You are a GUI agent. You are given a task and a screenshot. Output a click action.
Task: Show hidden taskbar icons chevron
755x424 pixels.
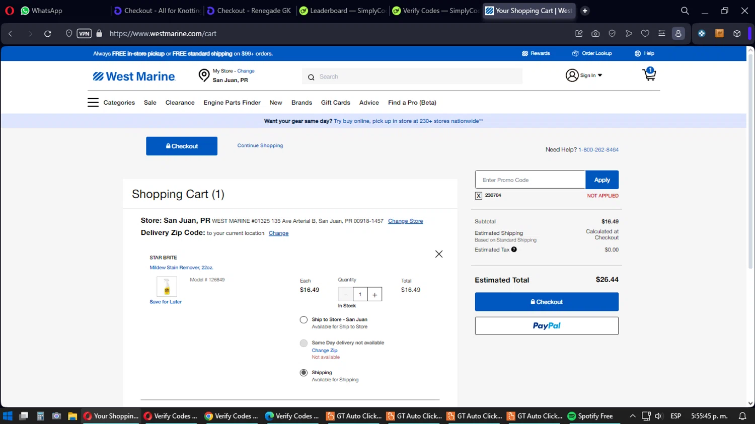click(633, 416)
